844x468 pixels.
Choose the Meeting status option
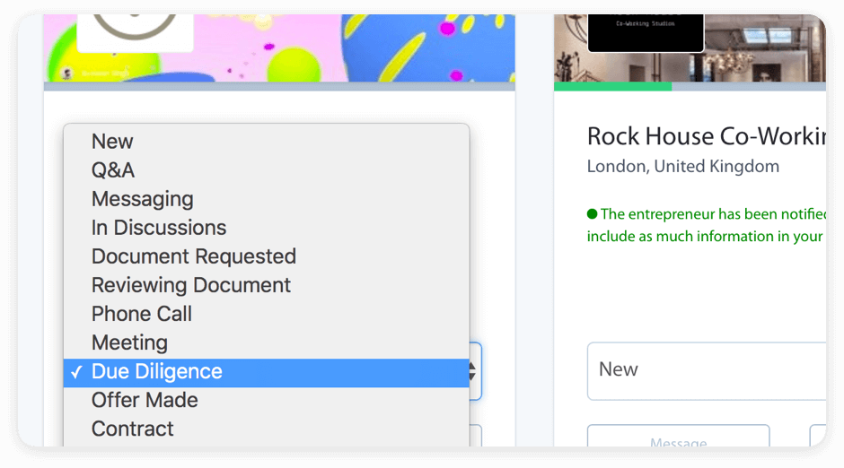tap(129, 342)
